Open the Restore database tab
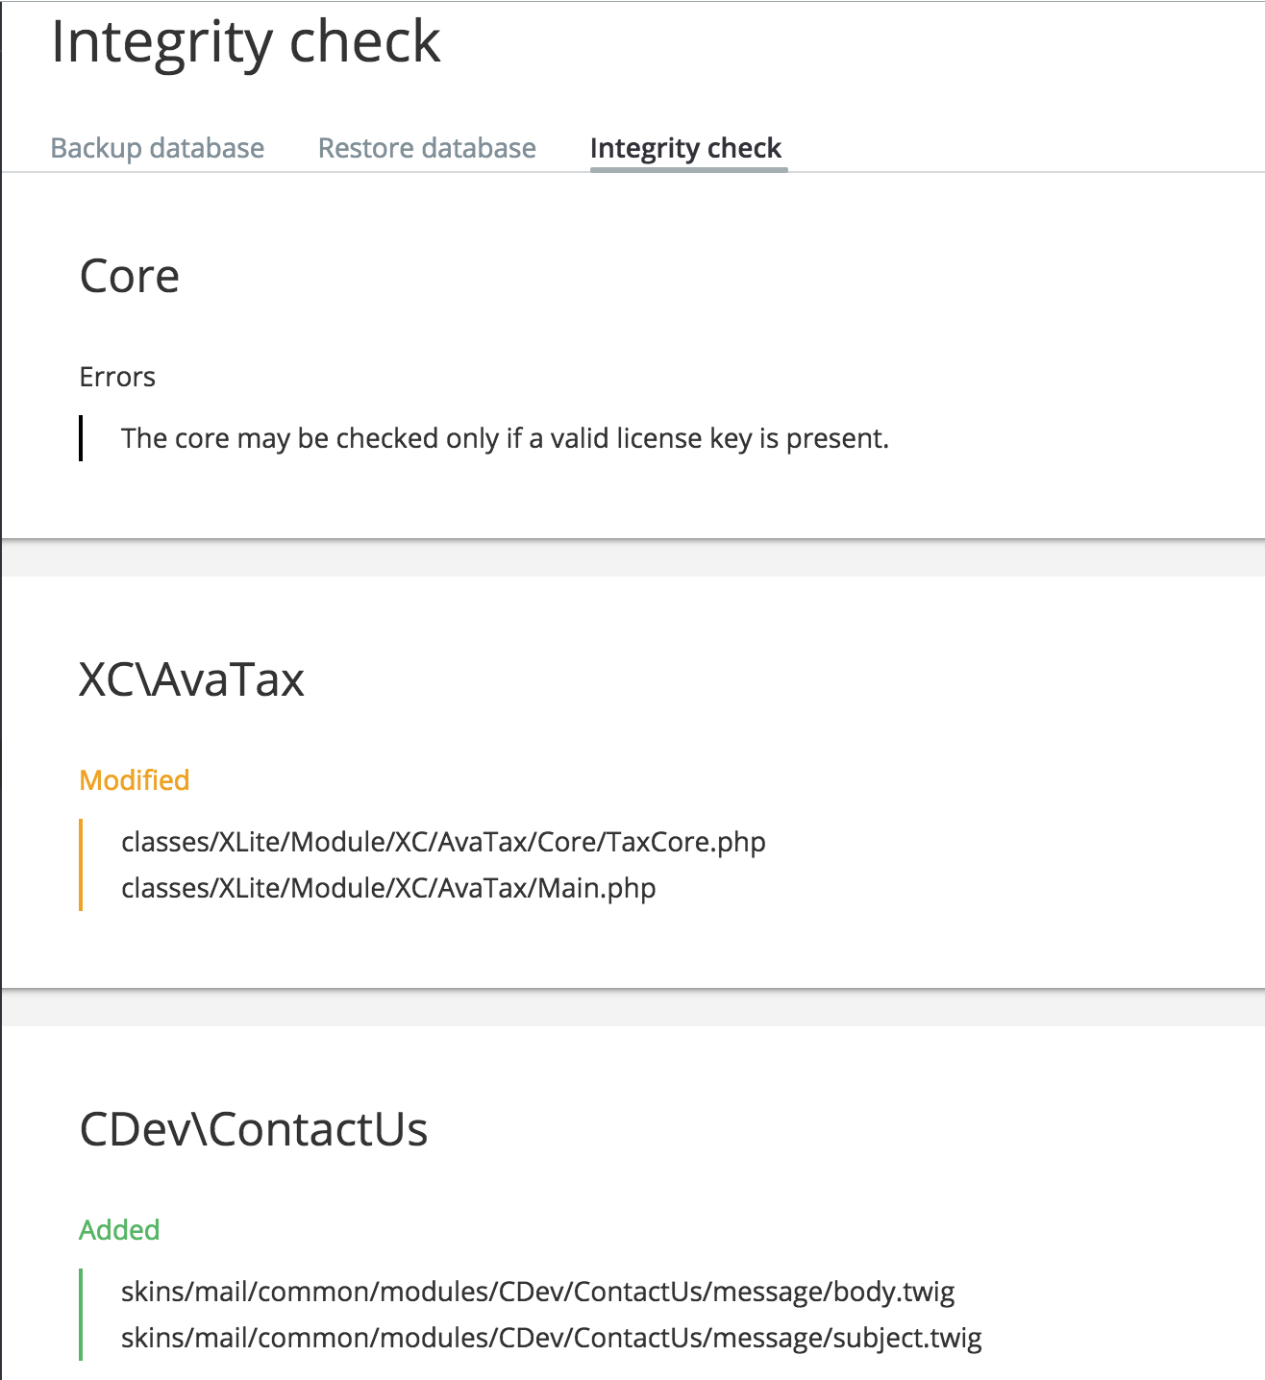The width and height of the screenshot is (1265, 1380). click(x=427, y=148)
